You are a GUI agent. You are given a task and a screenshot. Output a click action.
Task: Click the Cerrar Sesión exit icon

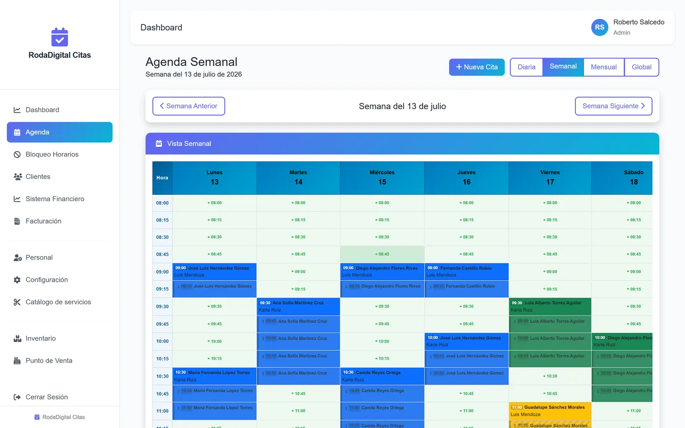click(17, 397)
